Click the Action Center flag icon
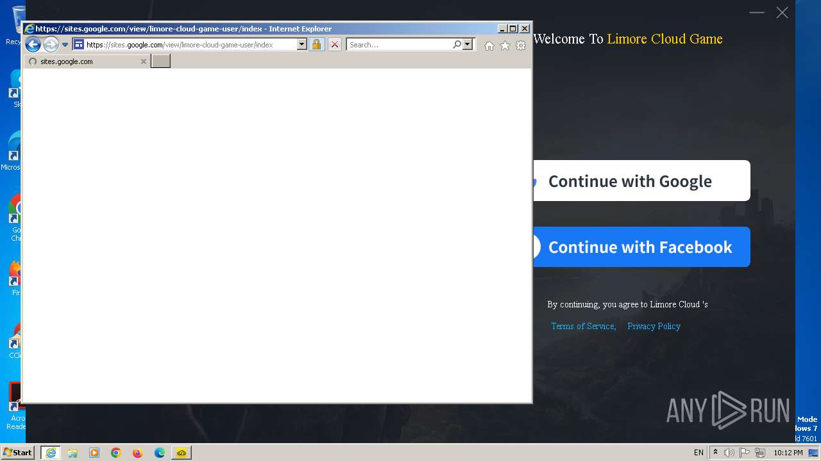This screenshot has height=461, width=821. tap(745, 453)
